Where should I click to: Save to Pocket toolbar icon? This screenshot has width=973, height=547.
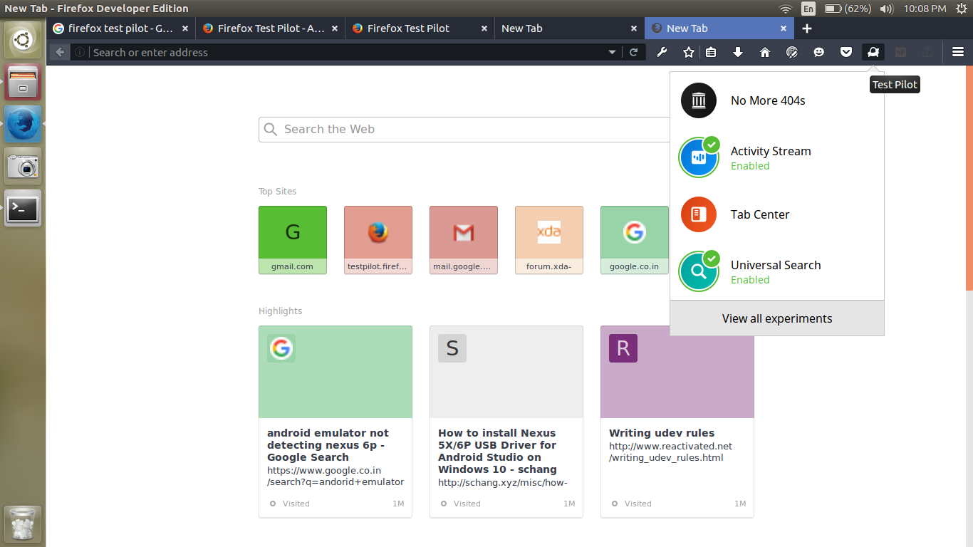tap(846, 52)
